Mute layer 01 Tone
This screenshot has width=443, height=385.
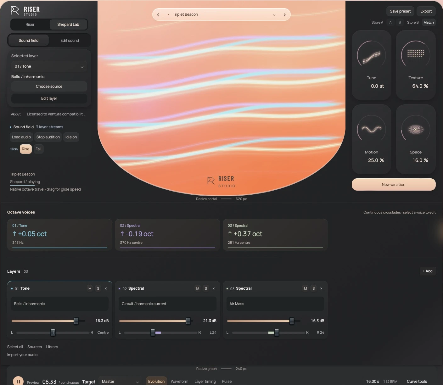90,288
